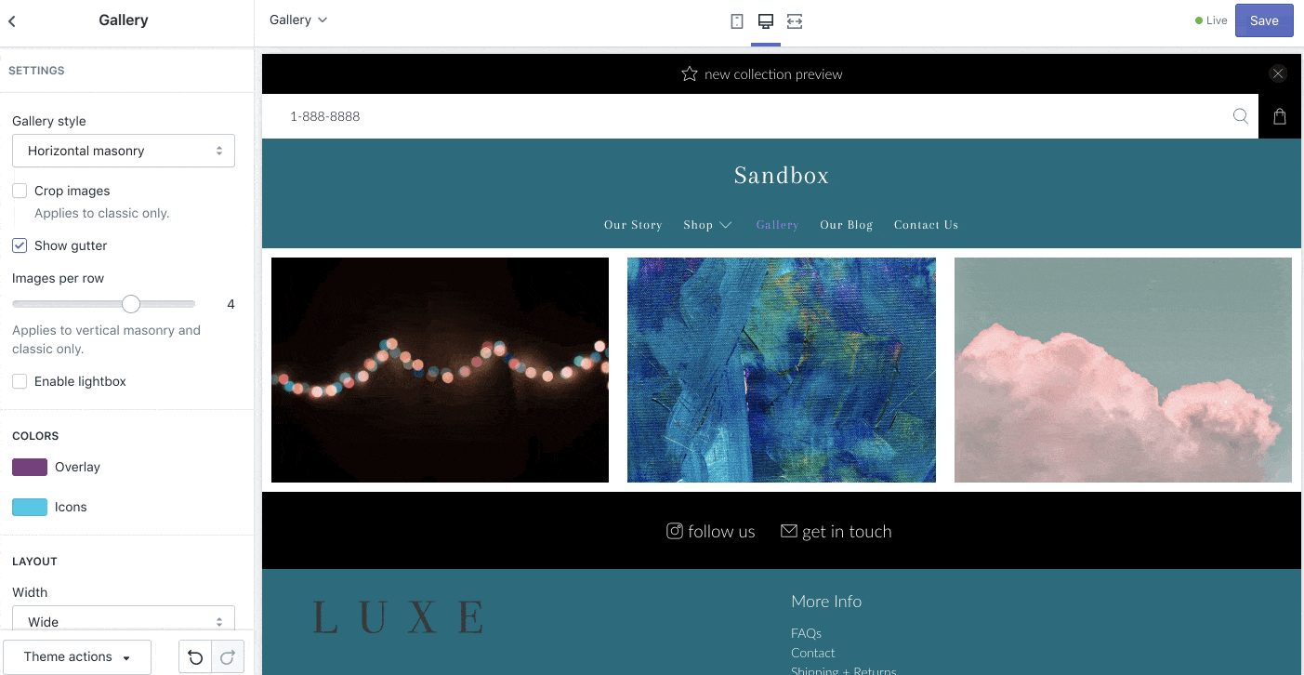This screenshot has width=1304, height=675.
Task: Open the purple Overlay color swatch
Action: pyautogui.click(x=30, y=467)
